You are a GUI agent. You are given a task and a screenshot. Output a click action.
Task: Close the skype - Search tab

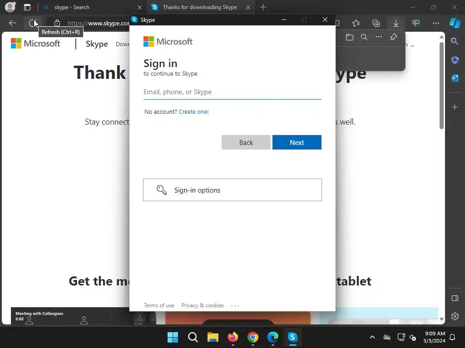click(x=140, y=7)
